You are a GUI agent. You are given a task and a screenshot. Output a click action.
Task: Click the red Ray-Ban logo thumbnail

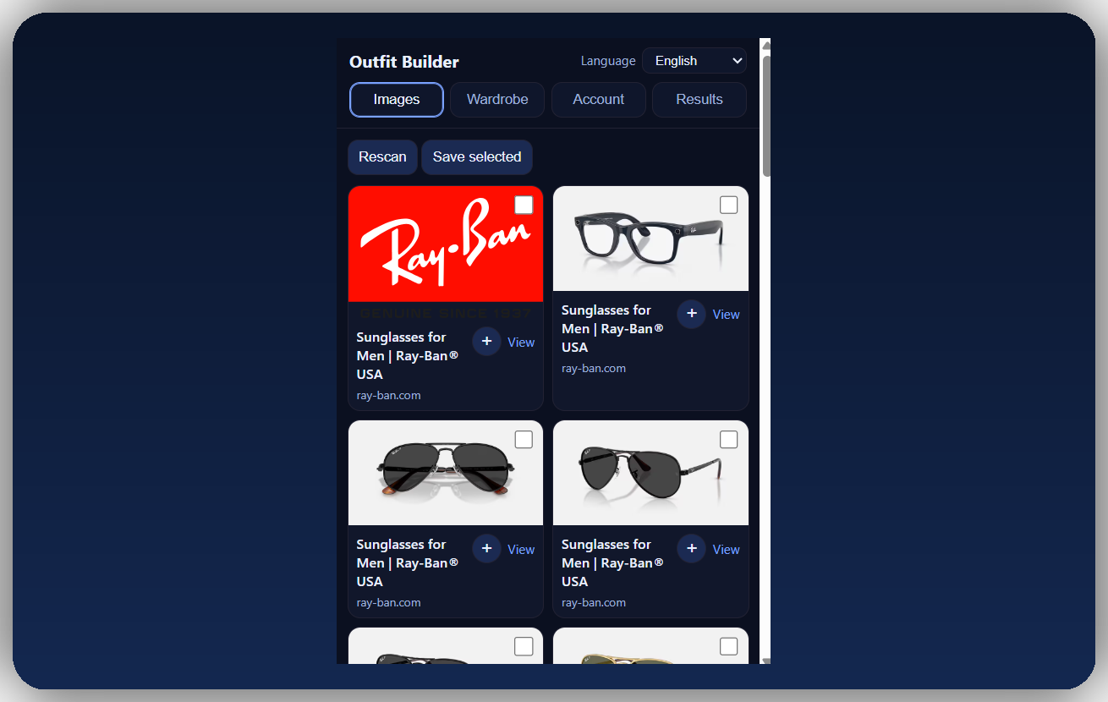click(446, 253)
